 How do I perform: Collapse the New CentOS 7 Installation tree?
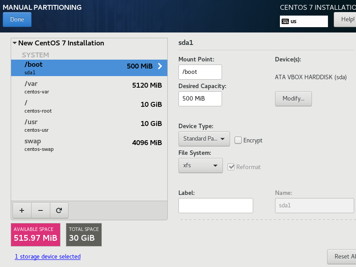15,43
